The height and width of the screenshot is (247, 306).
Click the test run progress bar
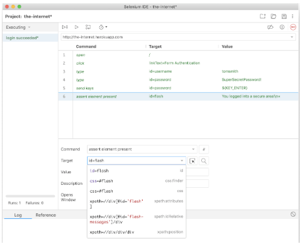(x=30, y=196)
